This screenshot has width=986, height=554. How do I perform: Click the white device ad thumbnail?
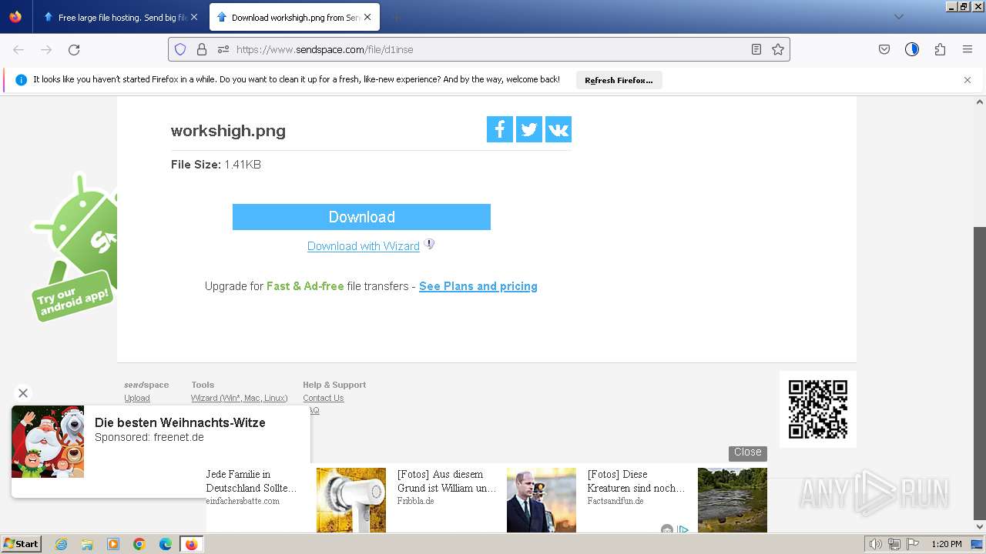pos(351,500)
